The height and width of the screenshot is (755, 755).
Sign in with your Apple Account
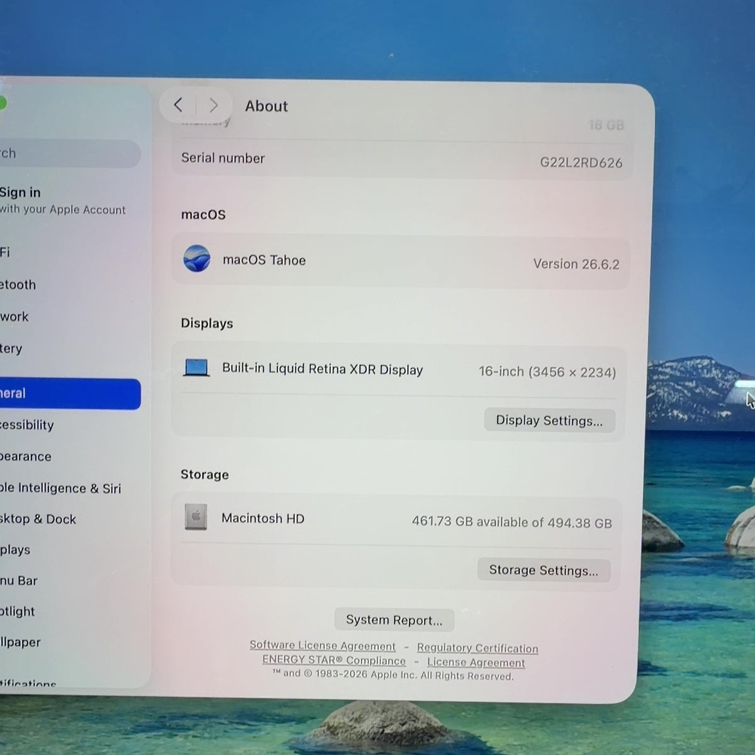(x=63, y=200)
